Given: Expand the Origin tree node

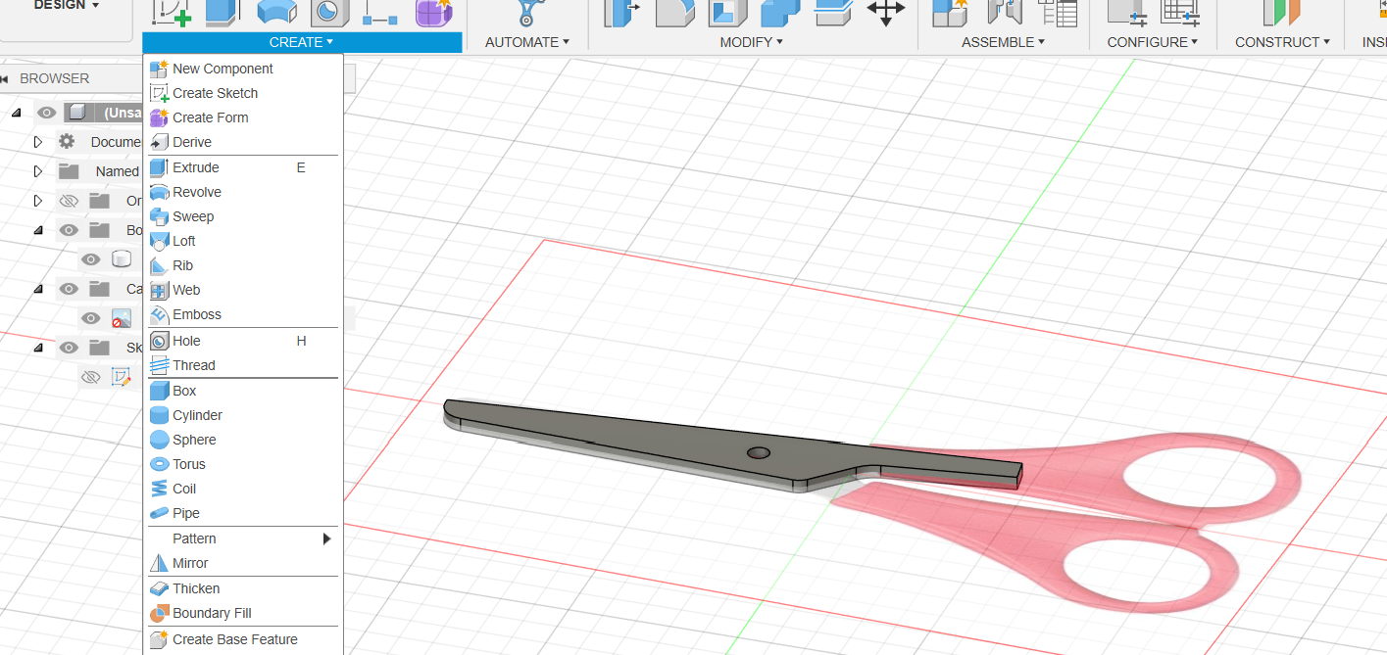Looking at the screenshot, I should [38, 201].
